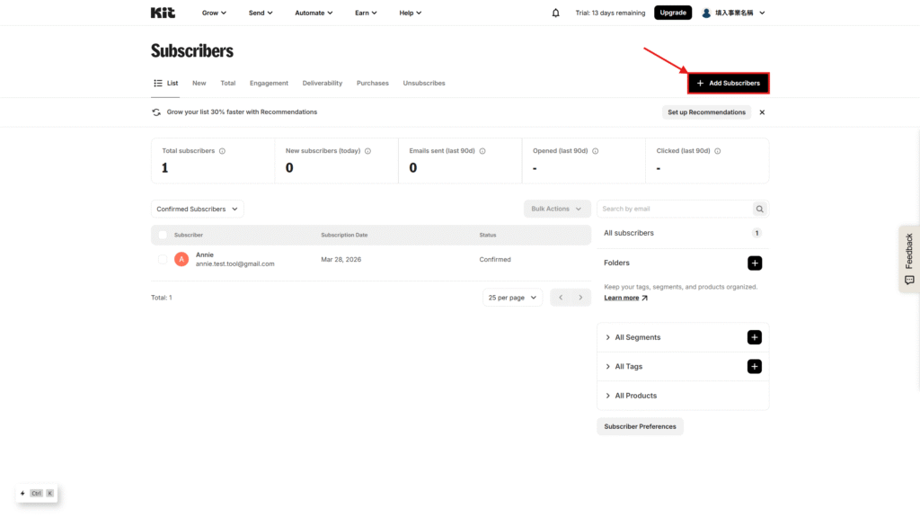Screen dimensions: 920x518
Task: Open the 25 per page dropdown
Action: (512, 297)
